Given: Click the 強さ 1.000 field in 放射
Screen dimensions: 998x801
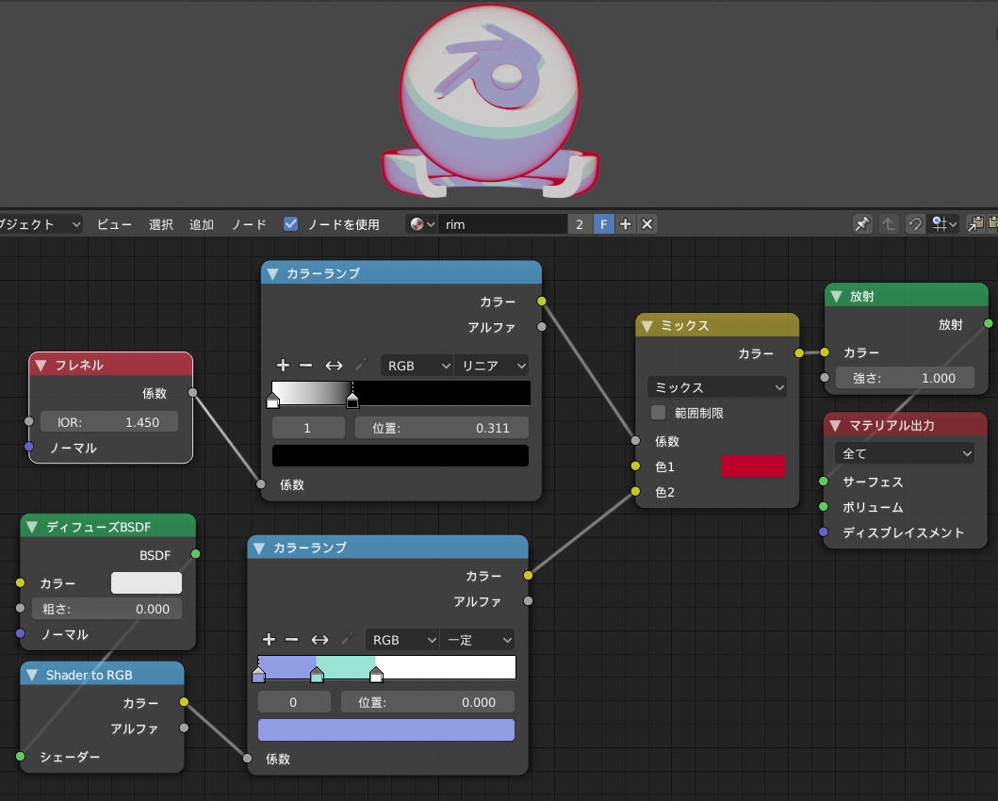Looking at the screenshot, I should [x=905, y=378].
